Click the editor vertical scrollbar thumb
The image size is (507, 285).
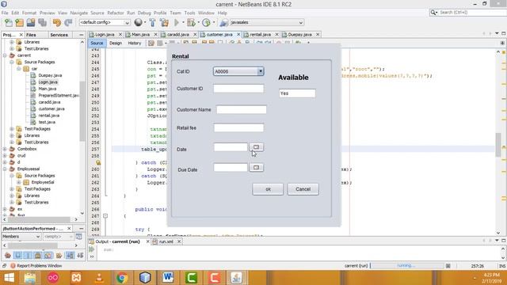(x=498, y=145)
